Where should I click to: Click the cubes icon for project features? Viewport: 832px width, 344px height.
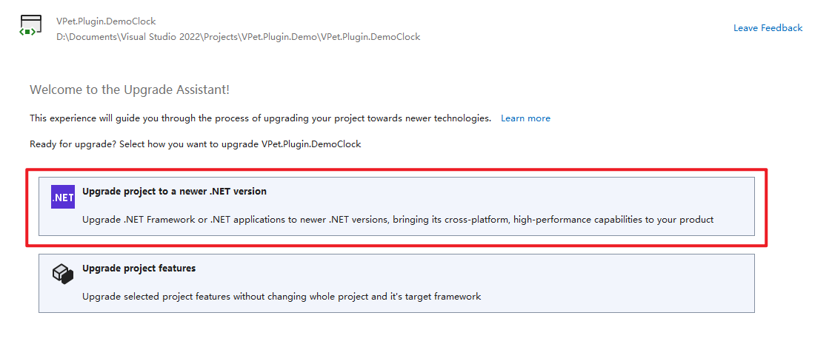click(63, 274)
